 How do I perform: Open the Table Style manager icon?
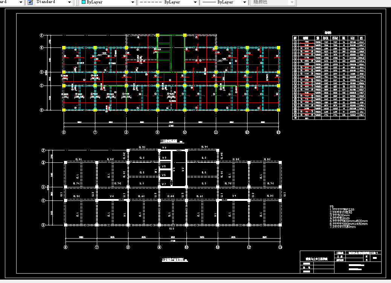[x=30, y=2]
